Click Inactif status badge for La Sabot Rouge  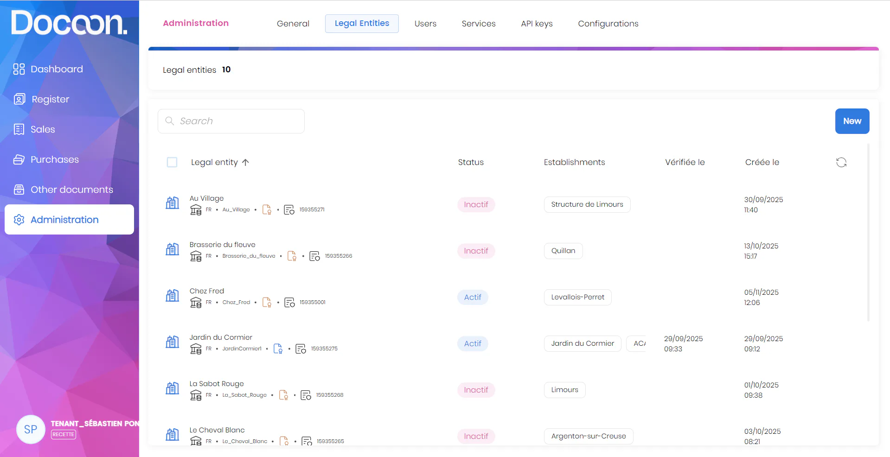click(x=476, y=390)
